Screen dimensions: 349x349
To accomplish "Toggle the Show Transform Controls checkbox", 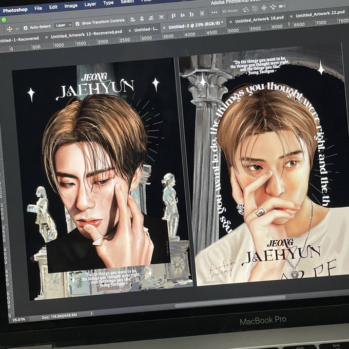I will [x=77, y=24].
